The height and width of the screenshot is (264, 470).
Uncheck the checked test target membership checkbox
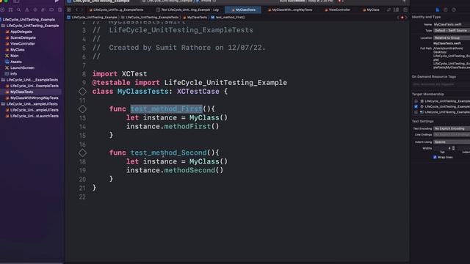point(416,106)
